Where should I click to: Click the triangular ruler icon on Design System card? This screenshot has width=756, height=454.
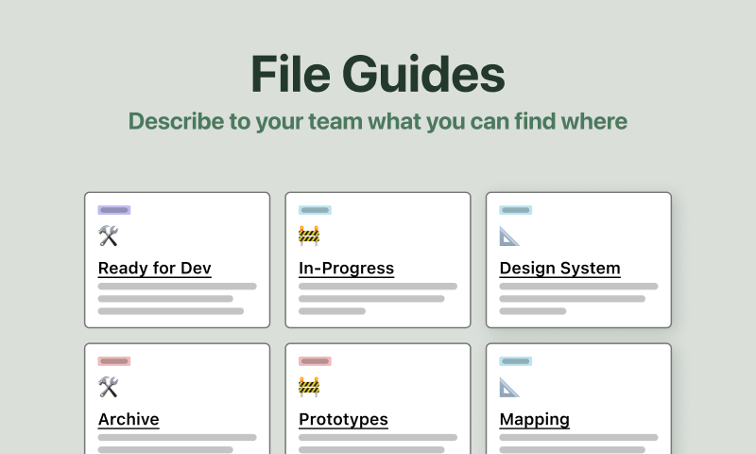tap(509, 236)
